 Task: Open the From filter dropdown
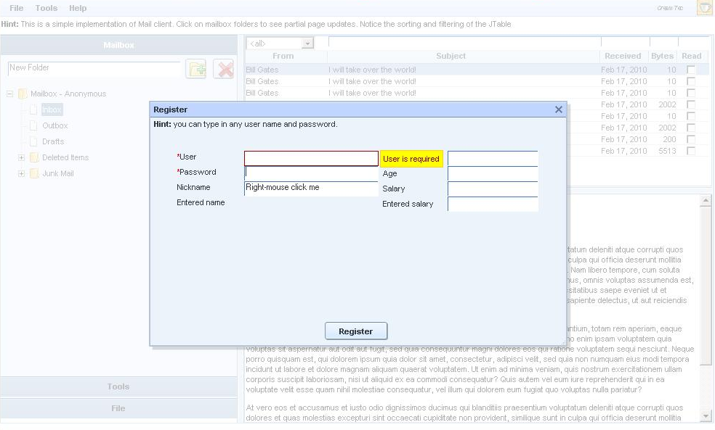307,44
